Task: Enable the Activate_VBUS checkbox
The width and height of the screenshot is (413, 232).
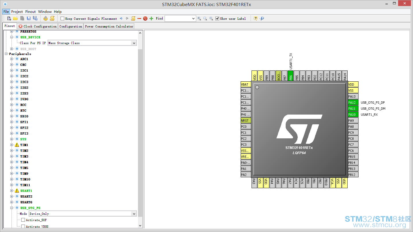Action: point(23,227)
